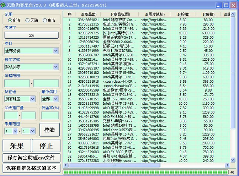This screenshot has height=176, width=239.
Task: Click price cell 2099.00
Action: [208, 143]
